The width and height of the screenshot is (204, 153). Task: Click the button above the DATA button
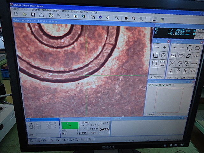(104, 123)
